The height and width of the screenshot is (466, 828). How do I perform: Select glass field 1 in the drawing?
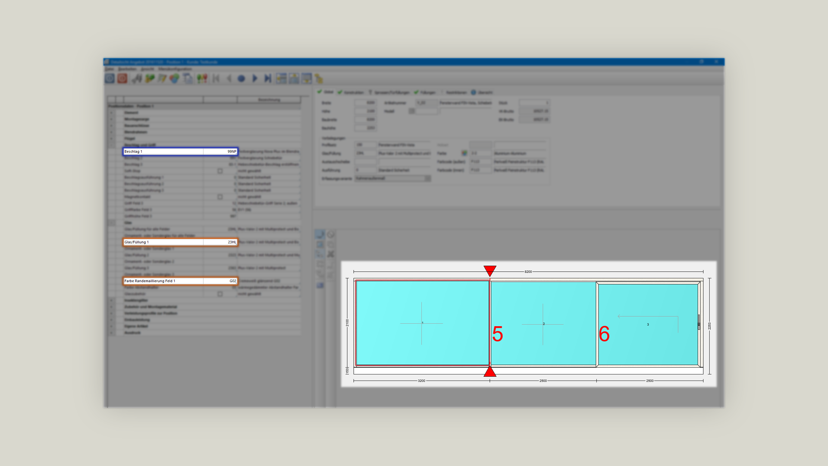(x=422, y=323)
